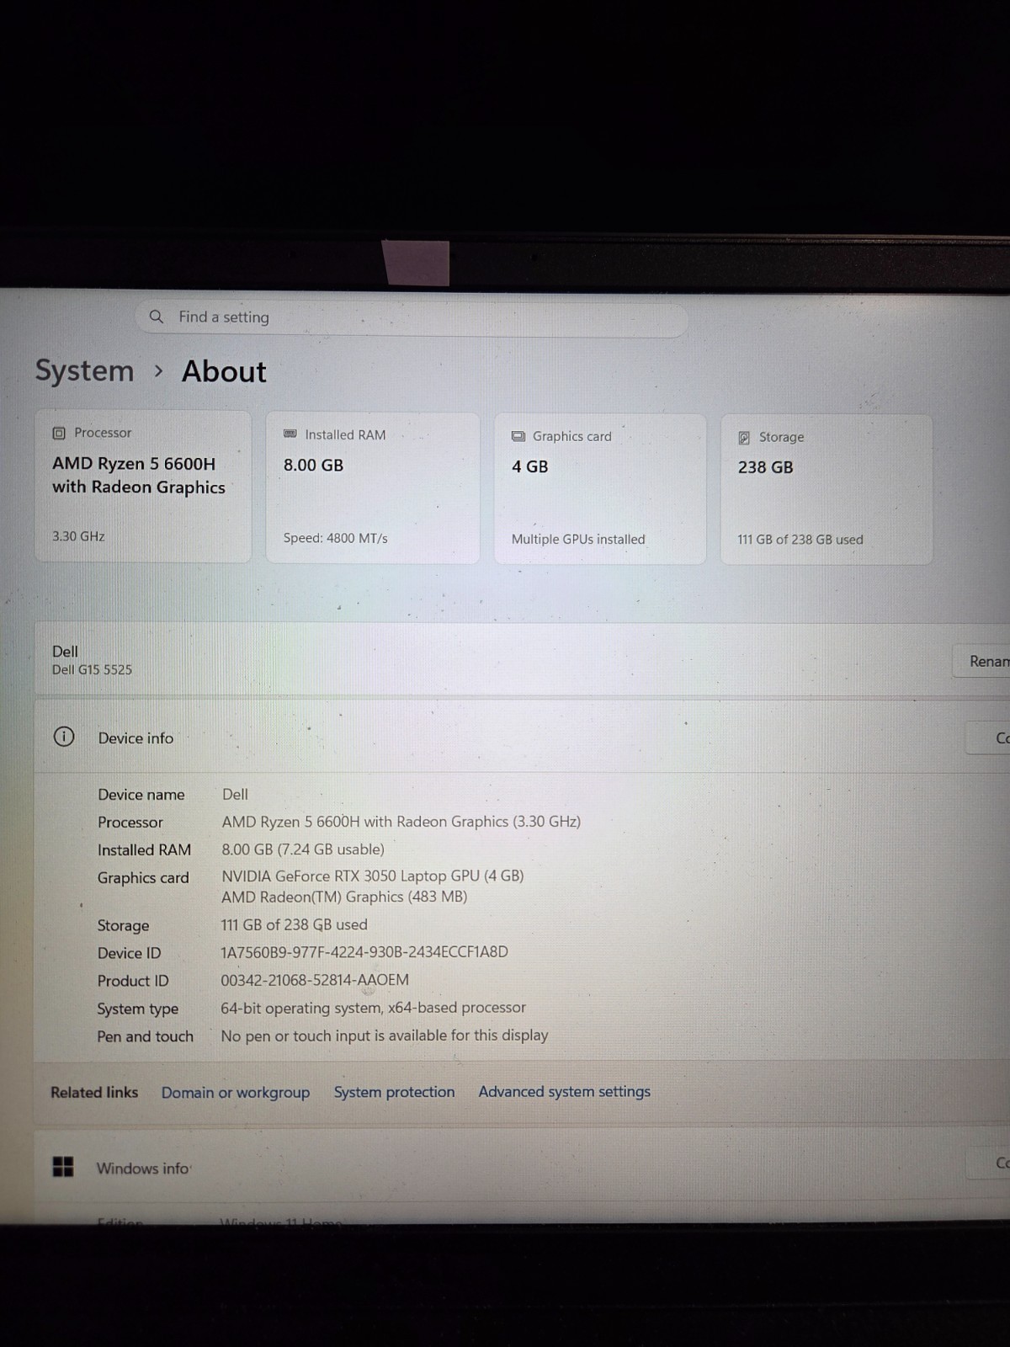Click the Rename this PC button
This screenshot has height=1347, width=1010.
(x=981, y=661)
